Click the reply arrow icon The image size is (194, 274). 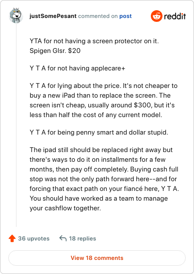click(63, 238)
